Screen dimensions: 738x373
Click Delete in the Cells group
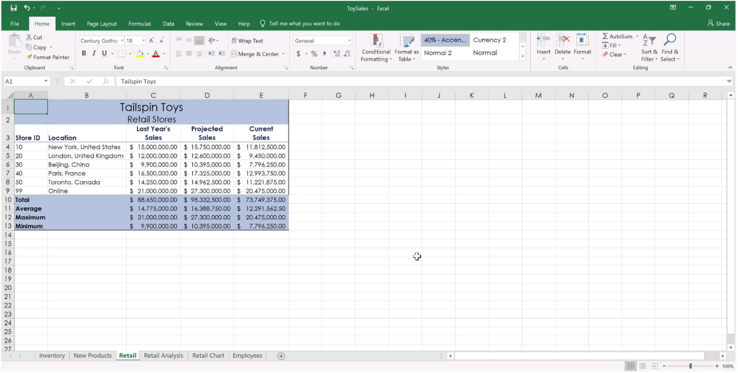pos(562,47)
